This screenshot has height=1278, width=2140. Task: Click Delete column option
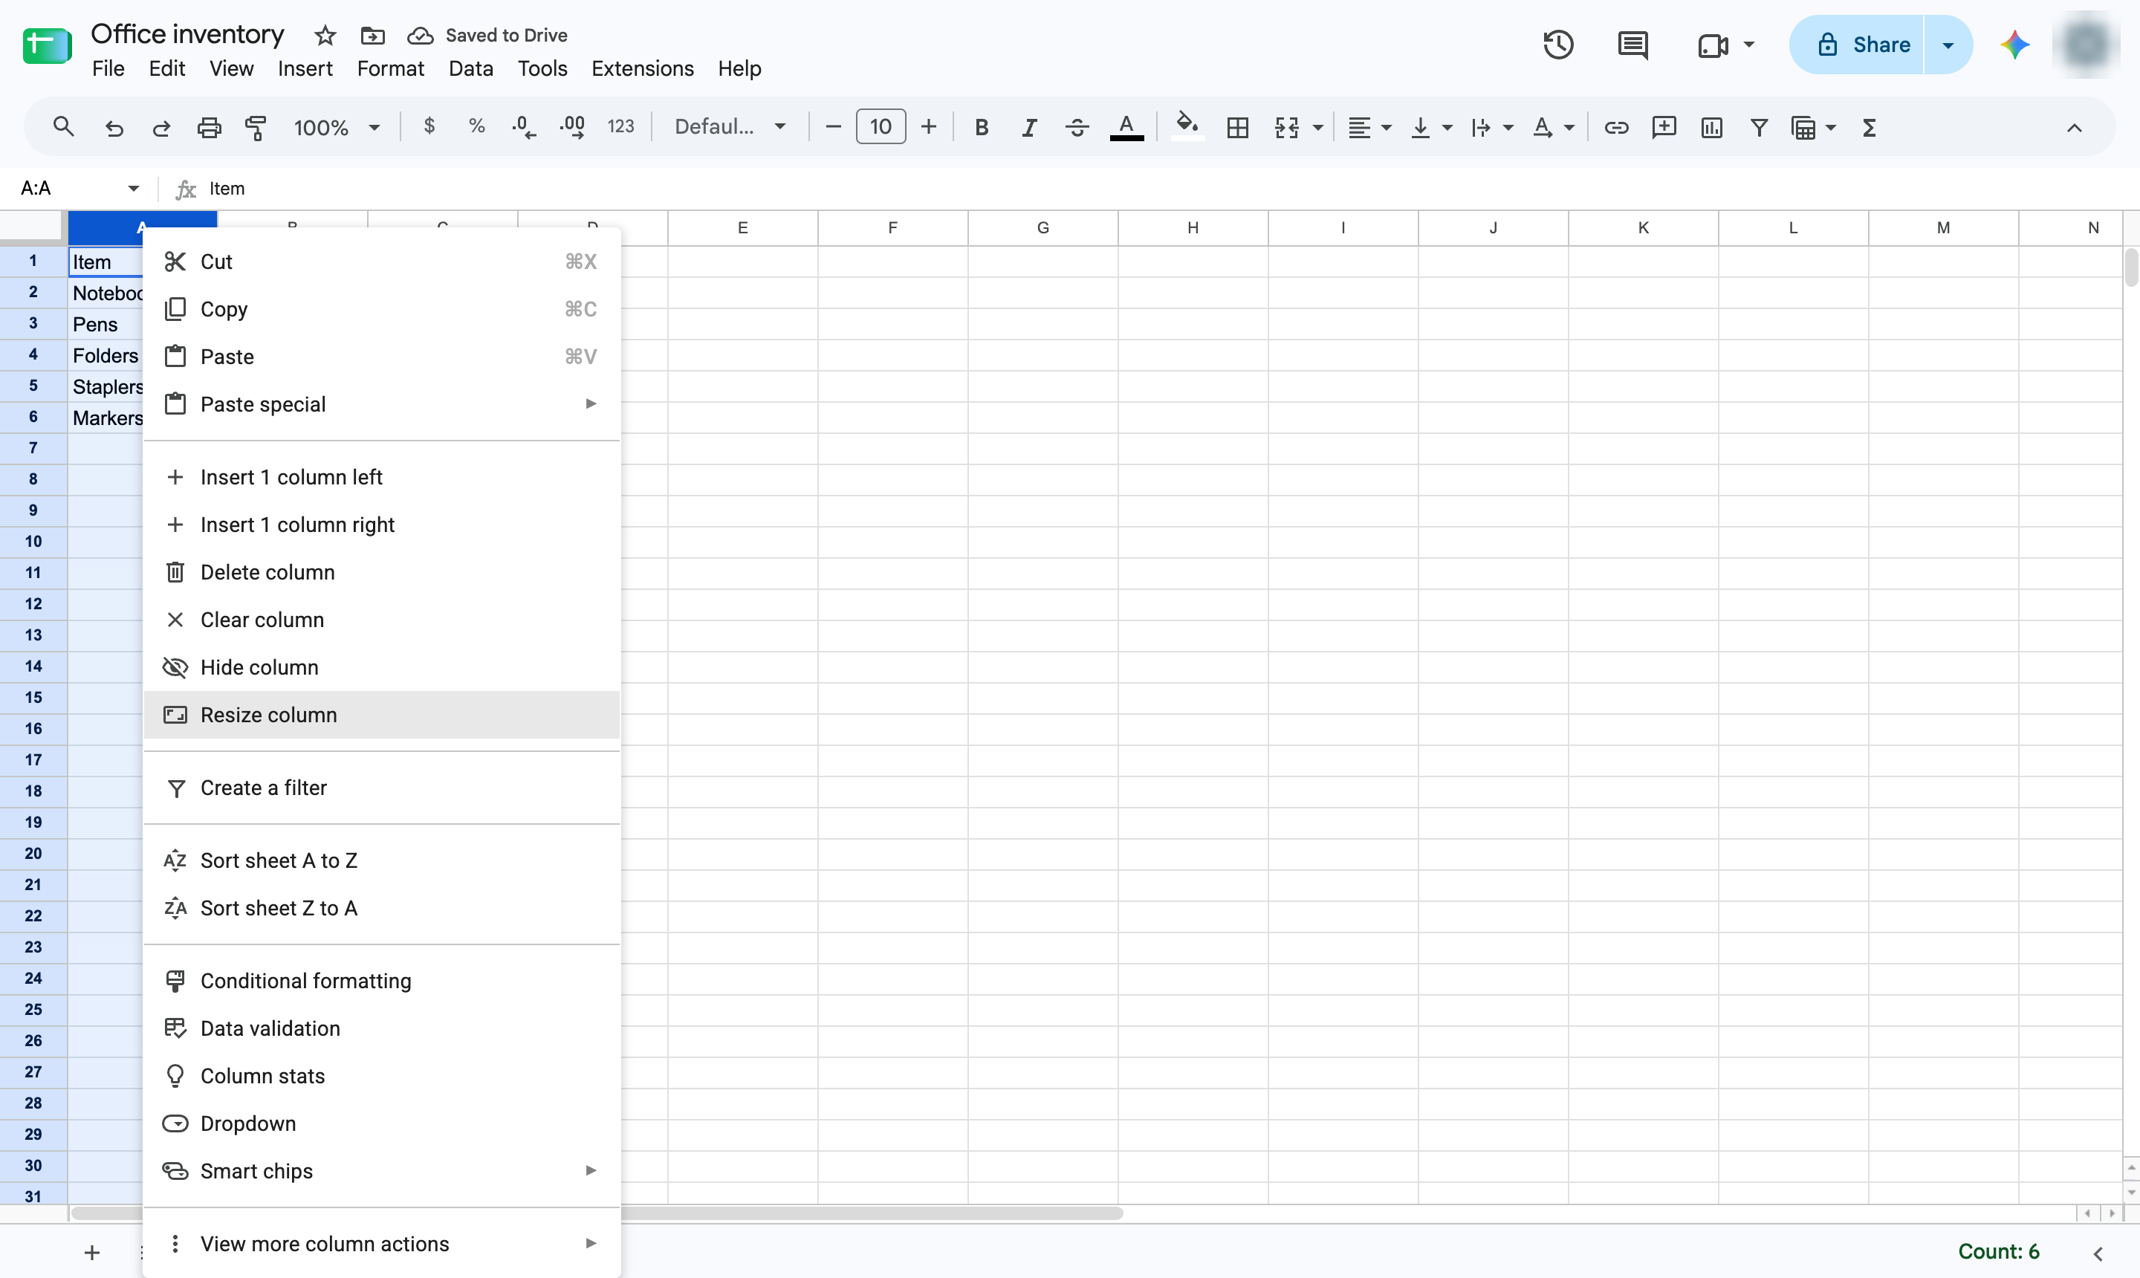[x=381, y=572]
